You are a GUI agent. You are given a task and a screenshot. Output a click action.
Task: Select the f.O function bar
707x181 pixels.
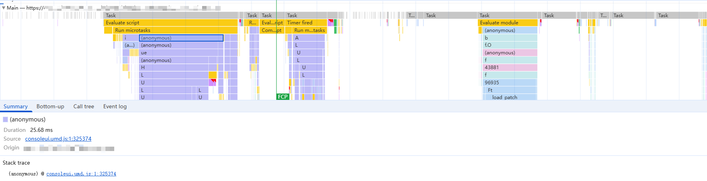click(x=510, y=45)
